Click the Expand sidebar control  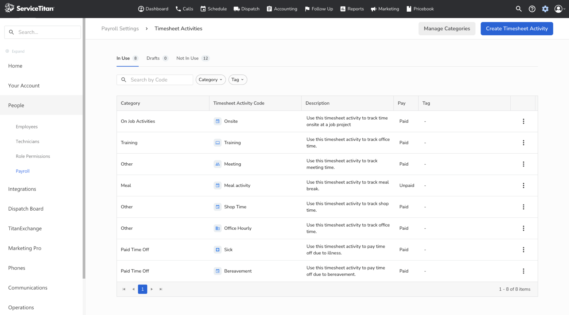(x=15, y=51)
